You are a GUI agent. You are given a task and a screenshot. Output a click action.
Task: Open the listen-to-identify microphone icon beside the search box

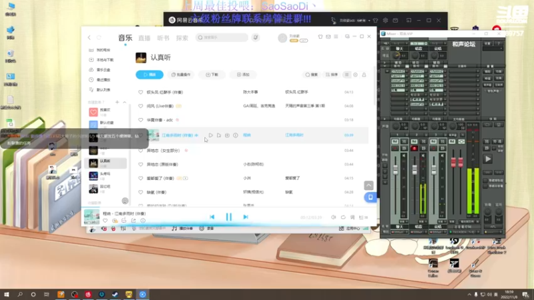coord(256,37)
